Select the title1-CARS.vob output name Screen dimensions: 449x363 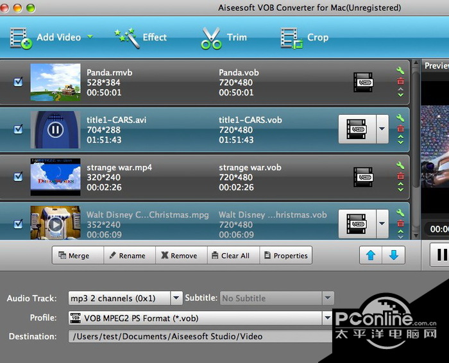pos(250,120)
